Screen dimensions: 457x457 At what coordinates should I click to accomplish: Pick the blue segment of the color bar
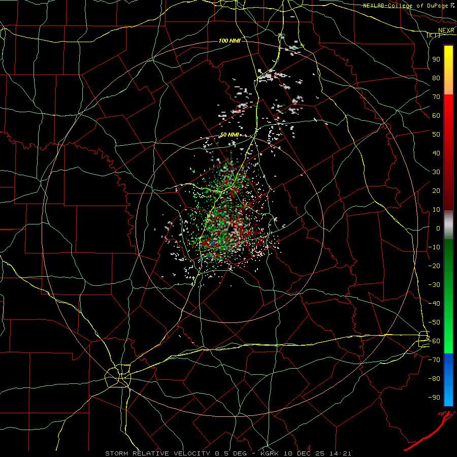(x=448, y=380)
